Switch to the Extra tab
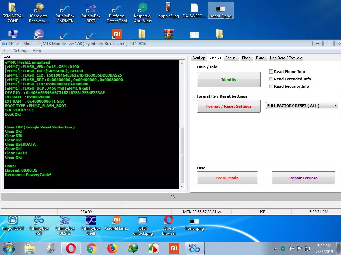 click(260, 58)
